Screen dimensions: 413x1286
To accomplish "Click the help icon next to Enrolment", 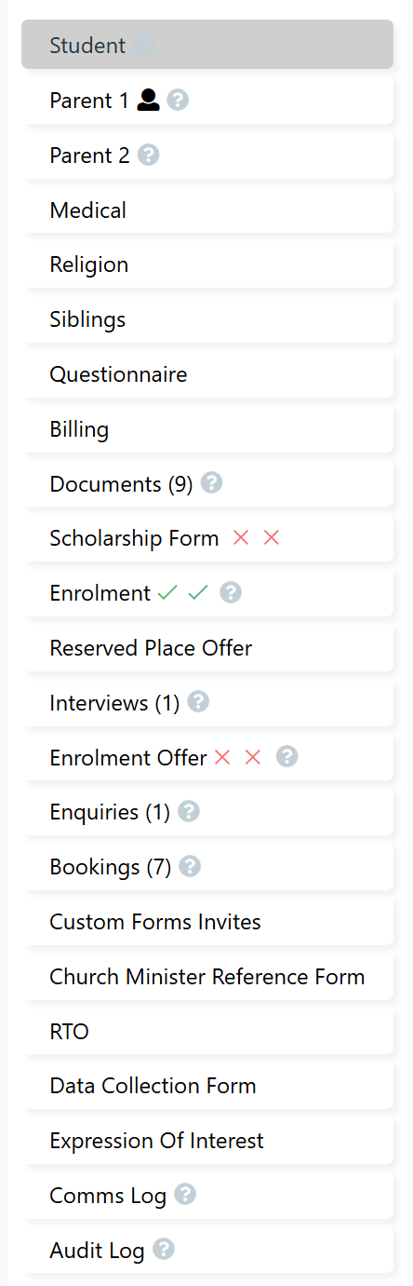I will [x=231, y=592].
